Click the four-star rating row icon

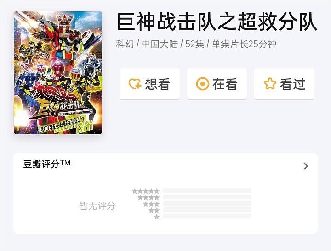point(148,197)
